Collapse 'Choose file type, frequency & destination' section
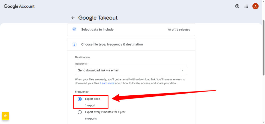The image size is (265, 124). coord(112,44)
